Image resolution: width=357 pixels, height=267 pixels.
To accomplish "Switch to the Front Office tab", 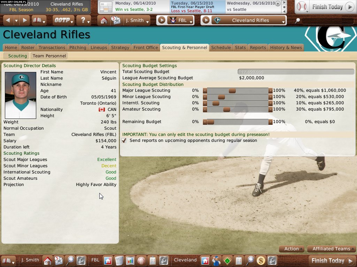I will (146, 48).
